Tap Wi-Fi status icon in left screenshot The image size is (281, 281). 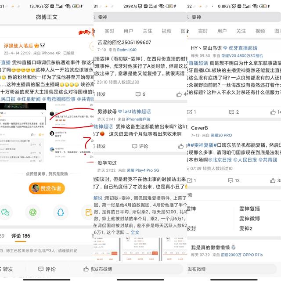coord(68,6)
